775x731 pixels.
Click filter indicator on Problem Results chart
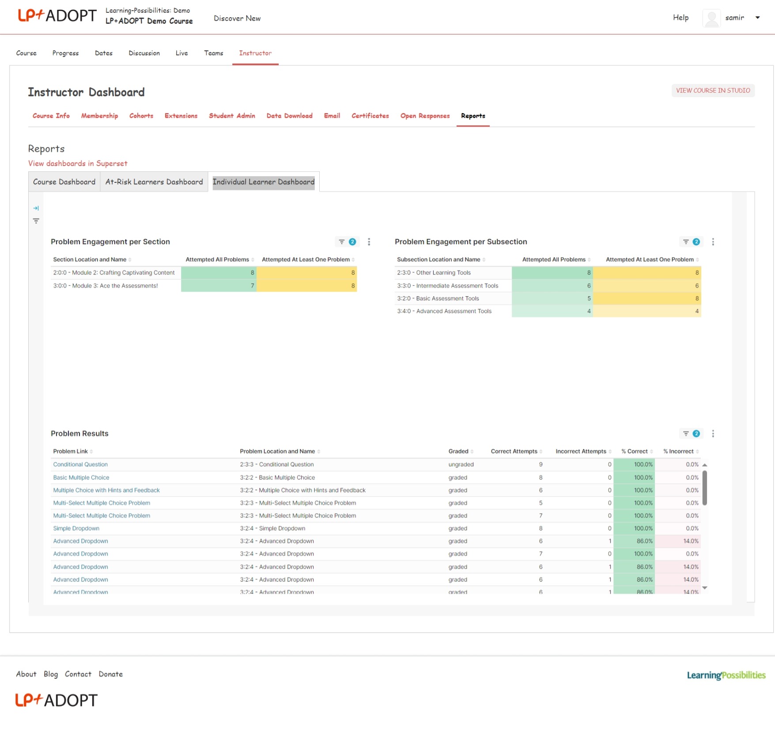[691, 433]
